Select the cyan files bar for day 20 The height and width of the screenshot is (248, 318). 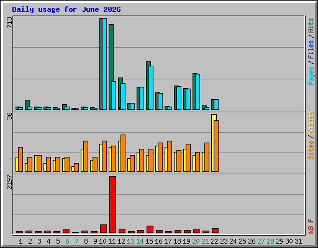coord(198,92)
